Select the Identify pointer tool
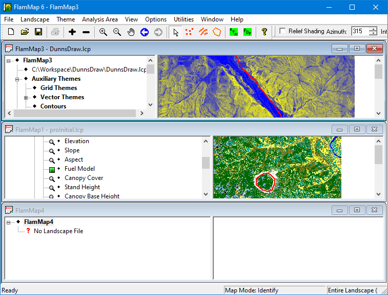388x295 pixels. (176, 32)
